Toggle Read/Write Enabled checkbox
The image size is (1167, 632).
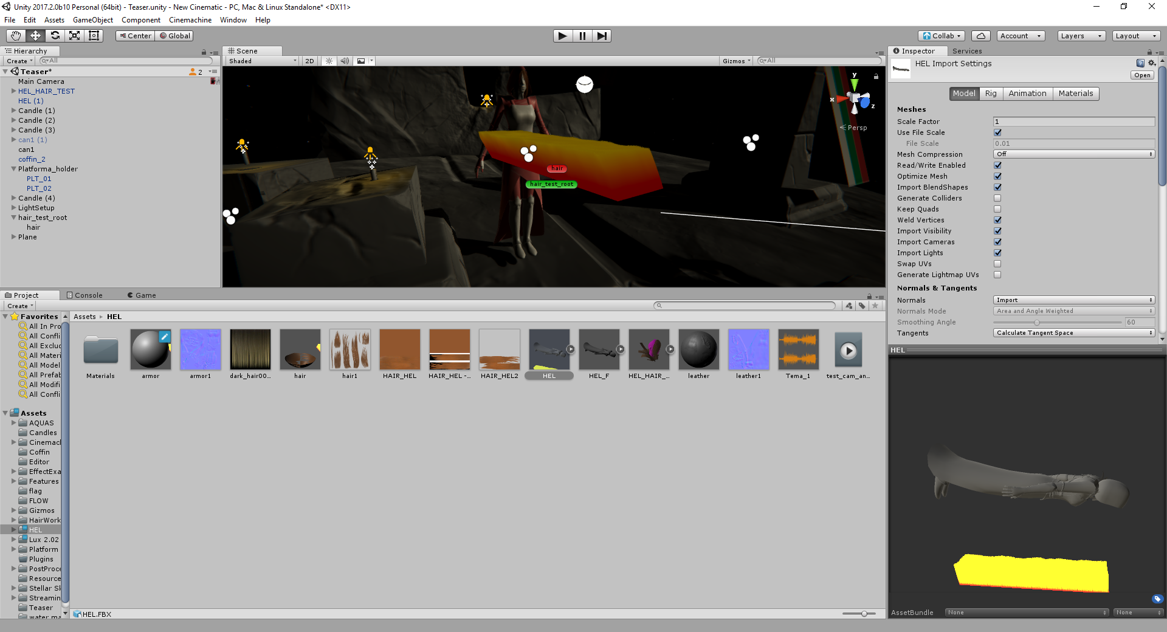pos(997,165)
